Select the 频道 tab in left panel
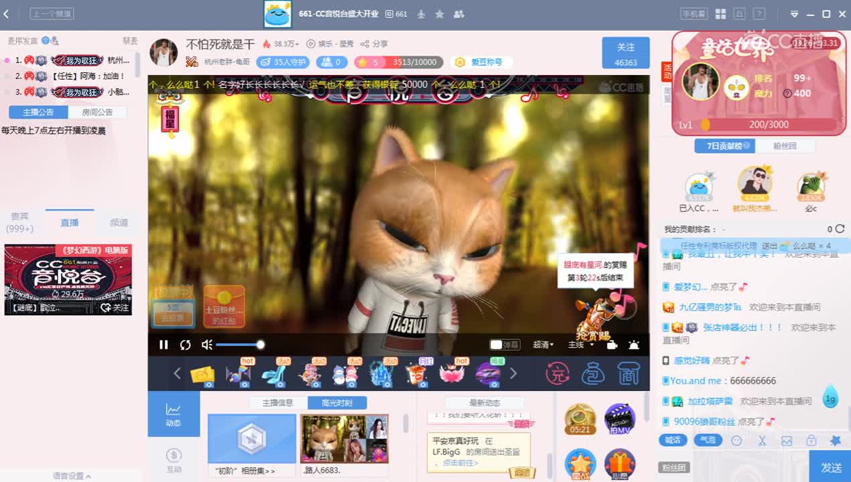851x482 pixels. 119,222
